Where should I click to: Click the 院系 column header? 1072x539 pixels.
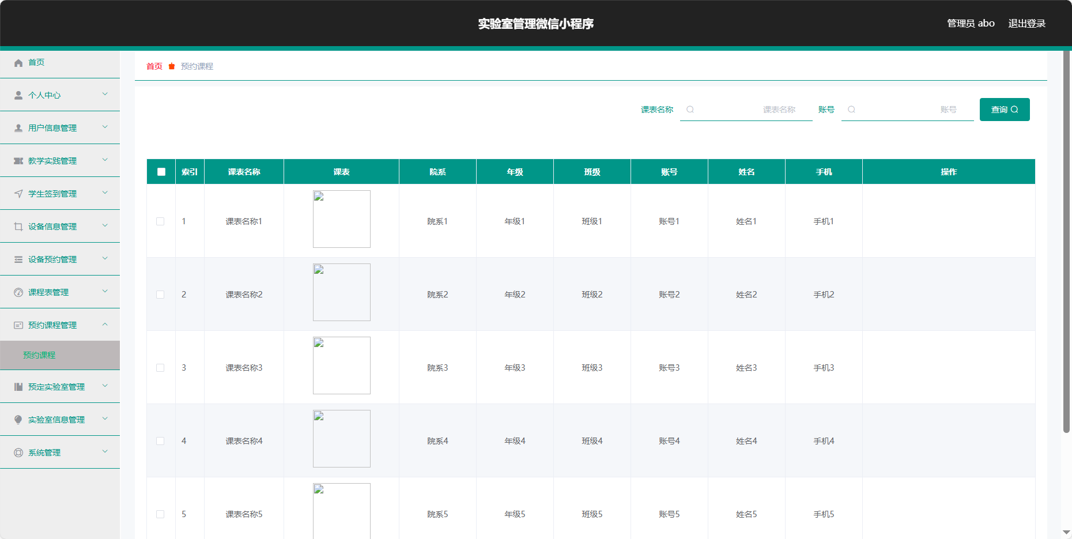437,172
